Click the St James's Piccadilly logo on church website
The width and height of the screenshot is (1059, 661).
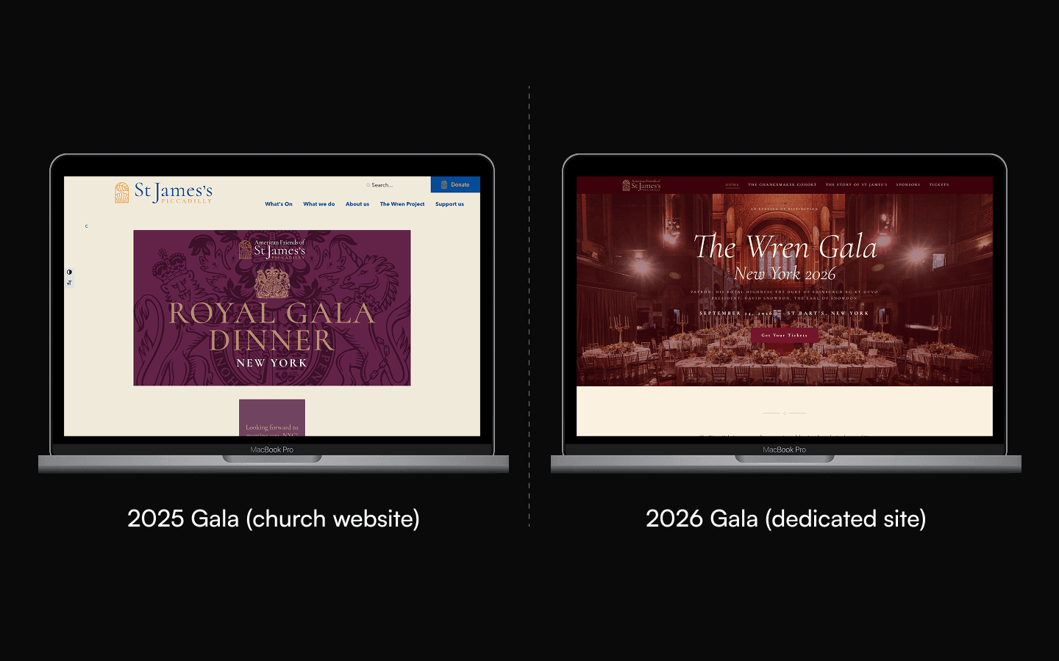tap(163, 192)
